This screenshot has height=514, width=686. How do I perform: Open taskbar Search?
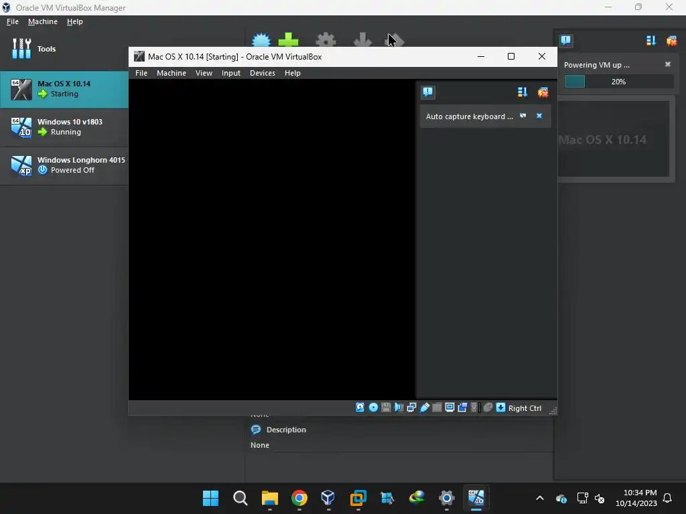(x=241, y=498)
